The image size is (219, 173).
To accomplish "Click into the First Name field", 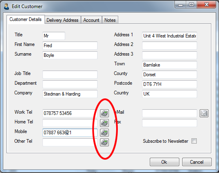I will [x=70, y=46].
